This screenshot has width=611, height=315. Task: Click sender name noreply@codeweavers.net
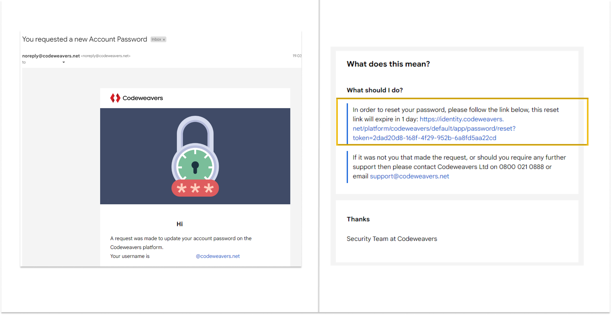pos(51,56)
